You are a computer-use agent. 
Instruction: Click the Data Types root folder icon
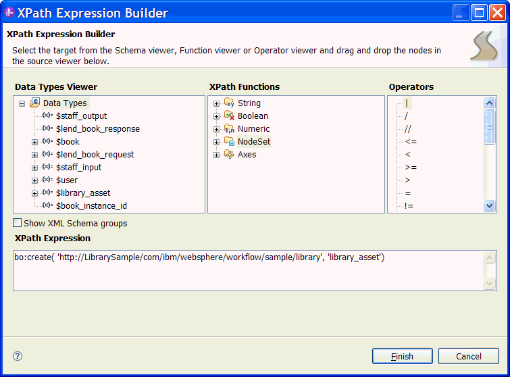(x=34, y=103)
